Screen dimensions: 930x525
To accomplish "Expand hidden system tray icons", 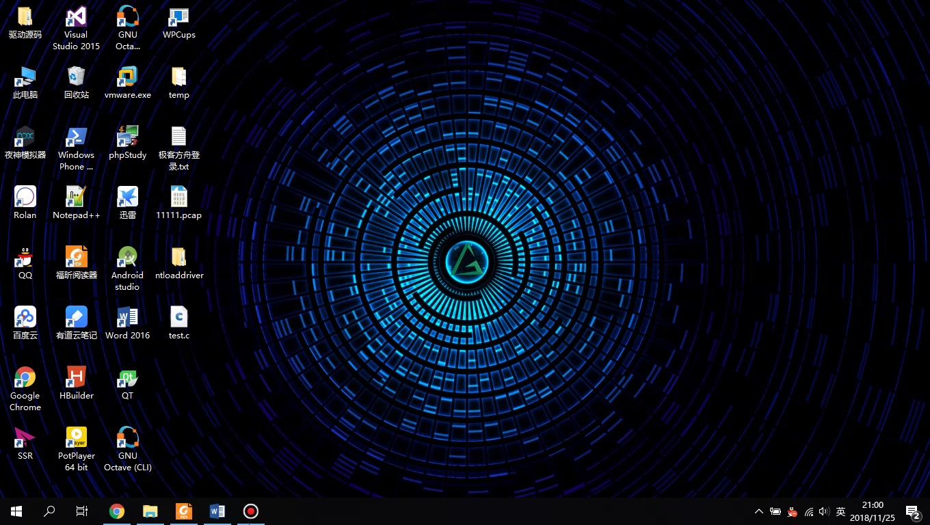I will pyautogui.click(x=759, y=511).
